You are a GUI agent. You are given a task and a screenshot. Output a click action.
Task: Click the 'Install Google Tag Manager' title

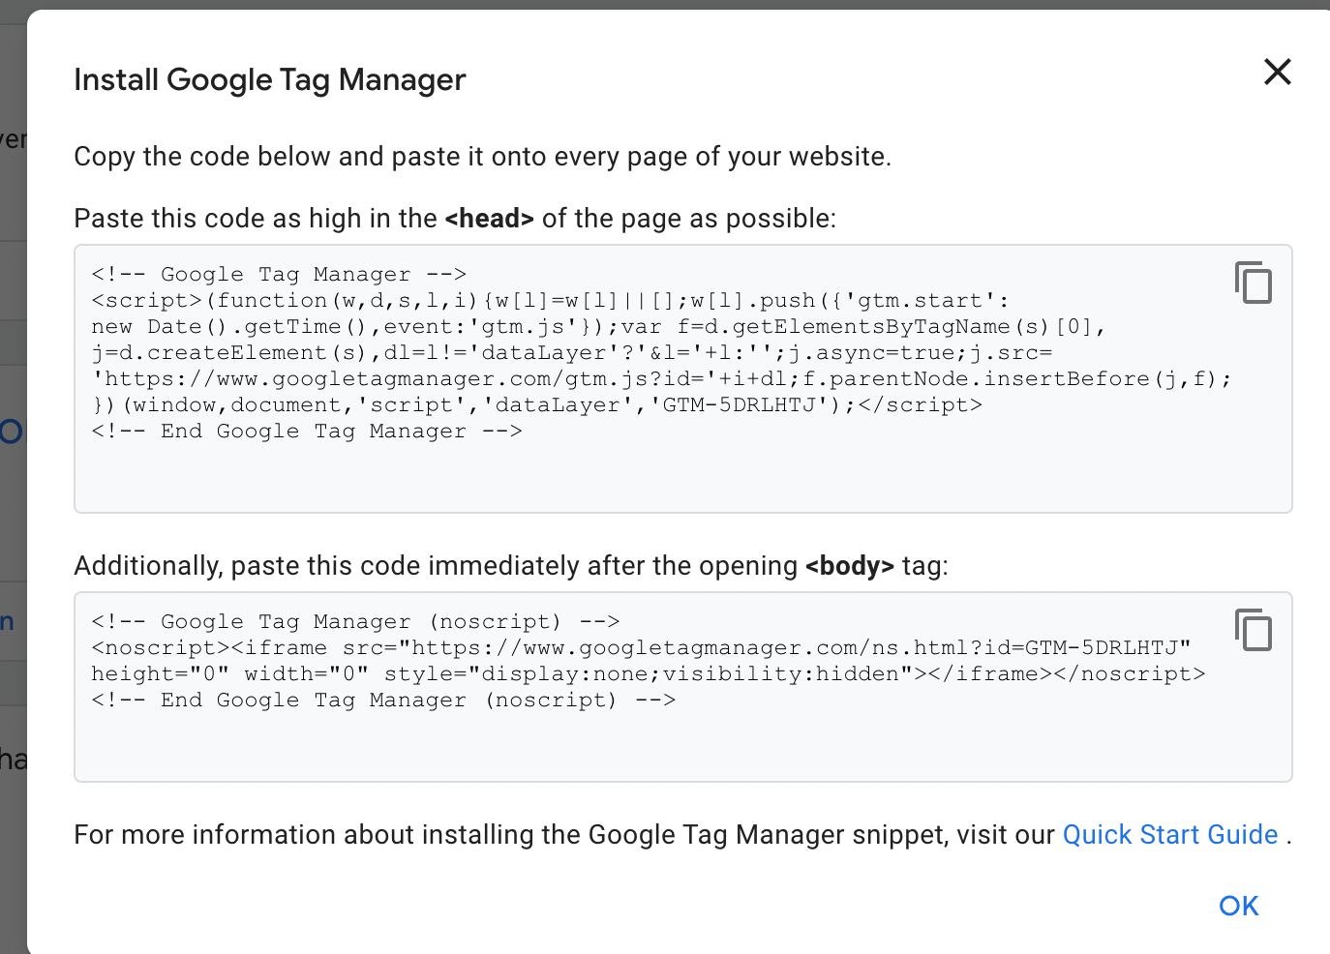[270, 79]
